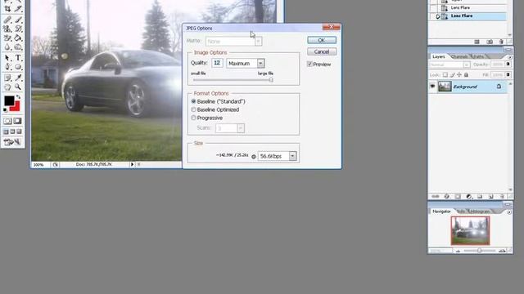
Task: Toggle lock all padlock in Layers
Action: [466, 74]
